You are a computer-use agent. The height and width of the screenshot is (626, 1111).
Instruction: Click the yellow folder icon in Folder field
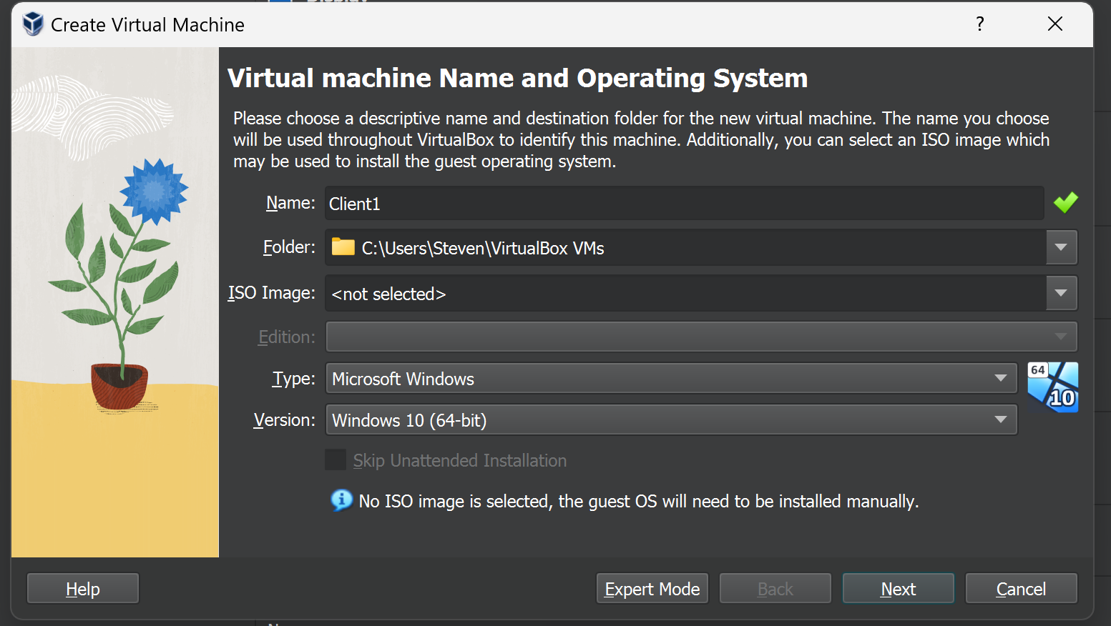(x=343, y=247)
